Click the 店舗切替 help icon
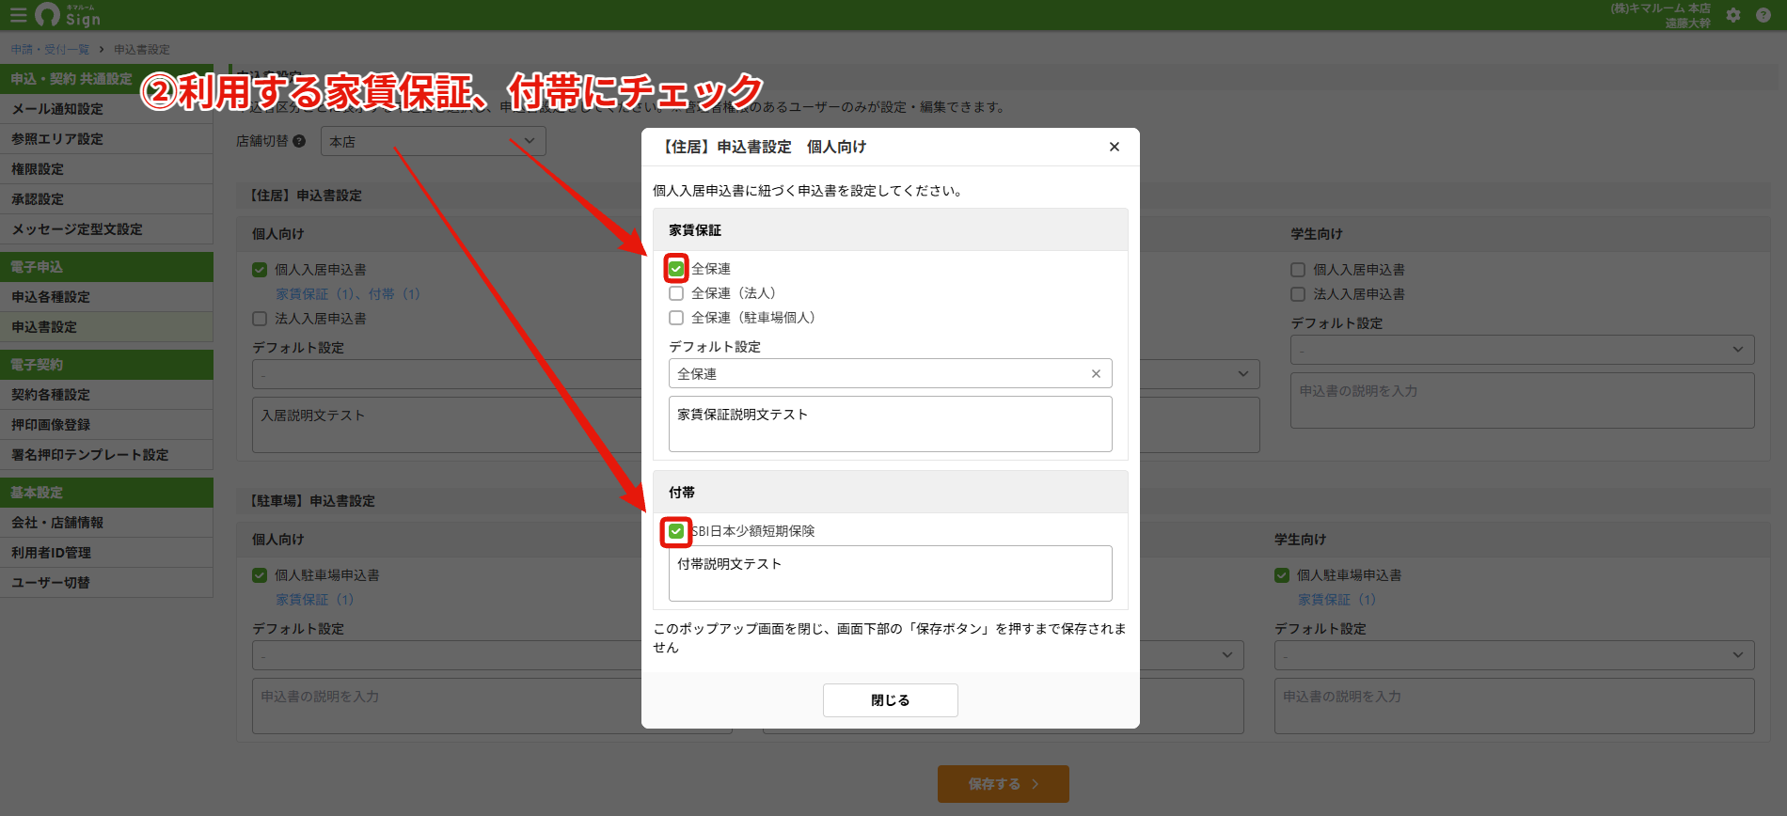Image resolution: width=1787 pixels, height=816 pixels. (x=299, y=141)
